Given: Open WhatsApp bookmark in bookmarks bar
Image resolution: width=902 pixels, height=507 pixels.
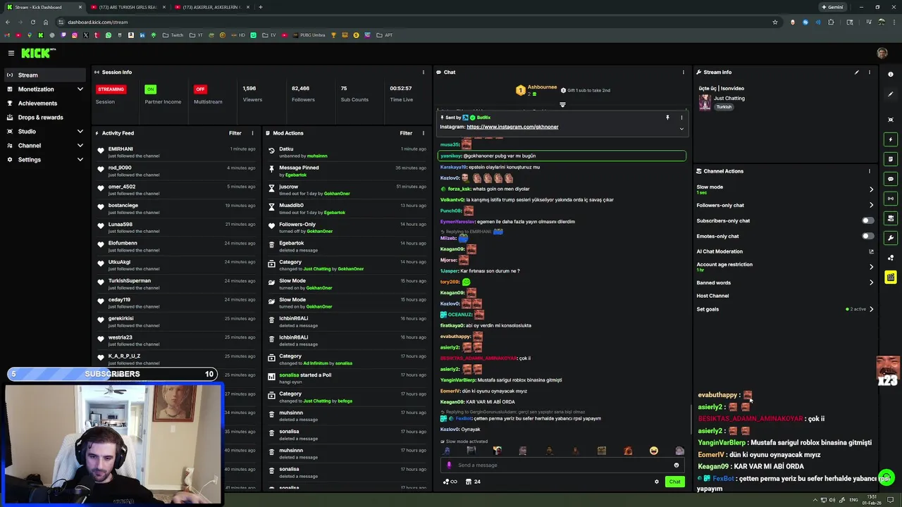Looking at the screenshot, I should pyautogui.click(x=108, y=35).
